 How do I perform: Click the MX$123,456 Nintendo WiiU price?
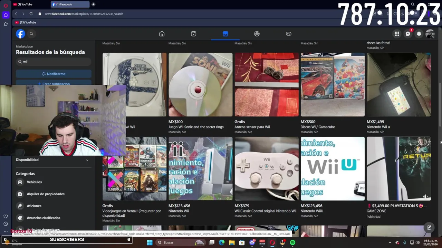pyautogui.click(x=311, y=206)
